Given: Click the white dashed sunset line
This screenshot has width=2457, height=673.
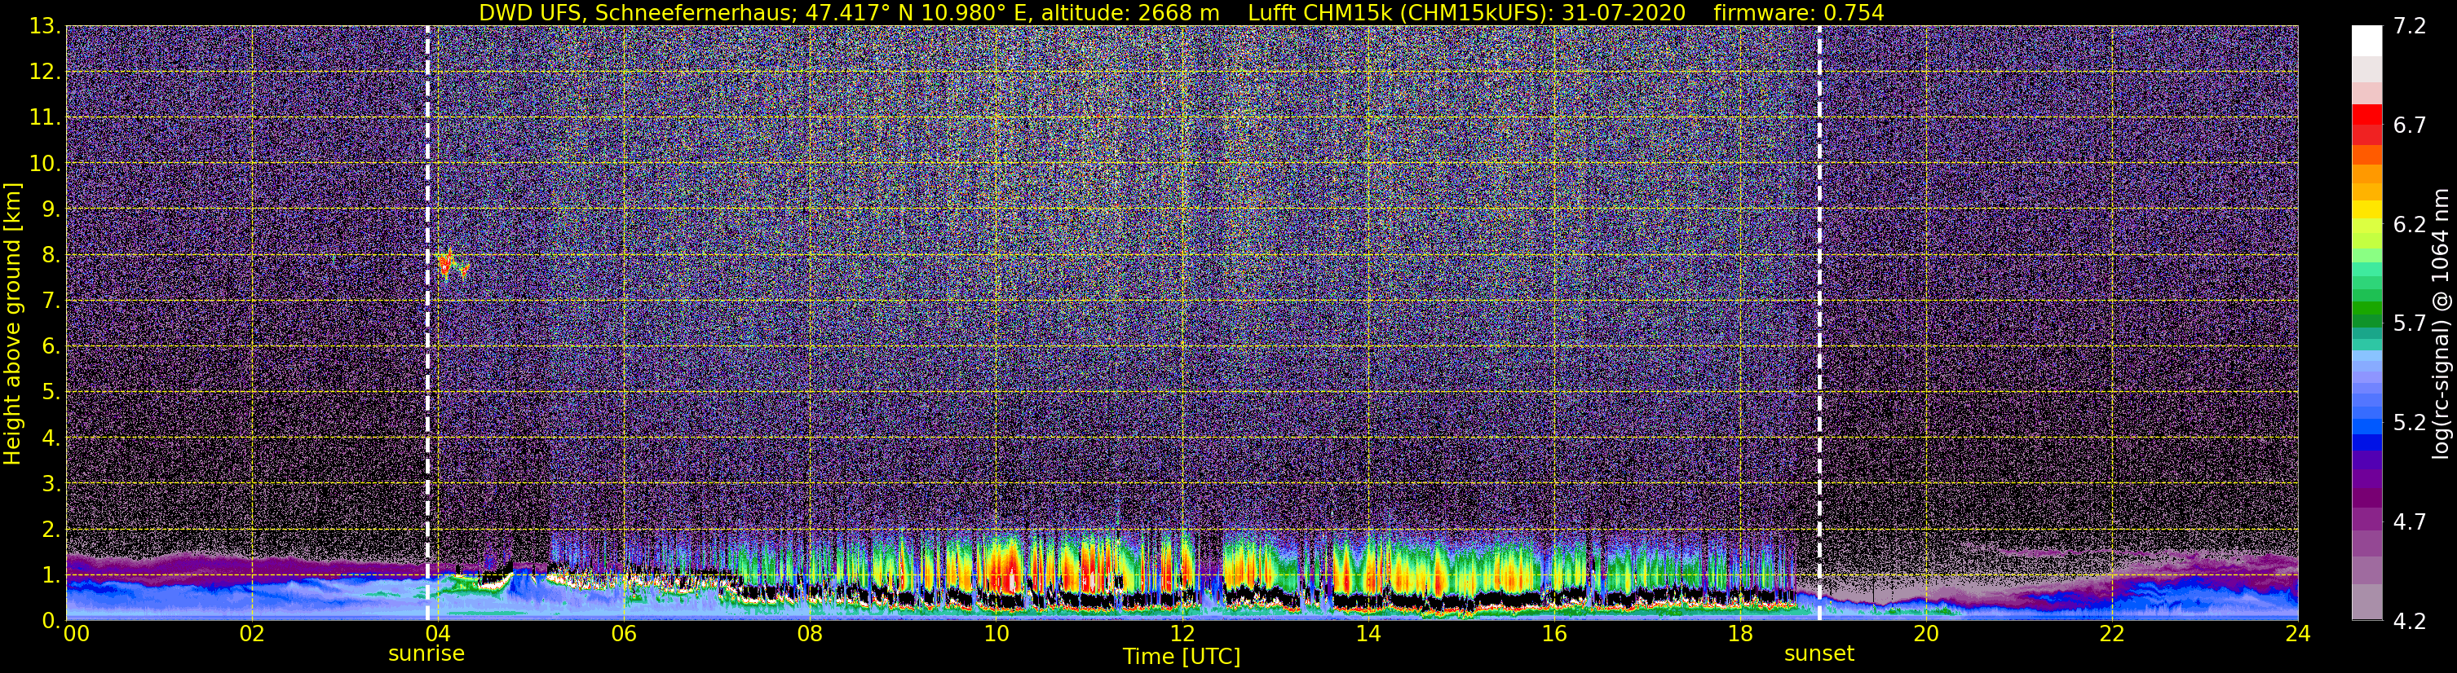Looking at the screenshot, I should [x=1820, y=322].
